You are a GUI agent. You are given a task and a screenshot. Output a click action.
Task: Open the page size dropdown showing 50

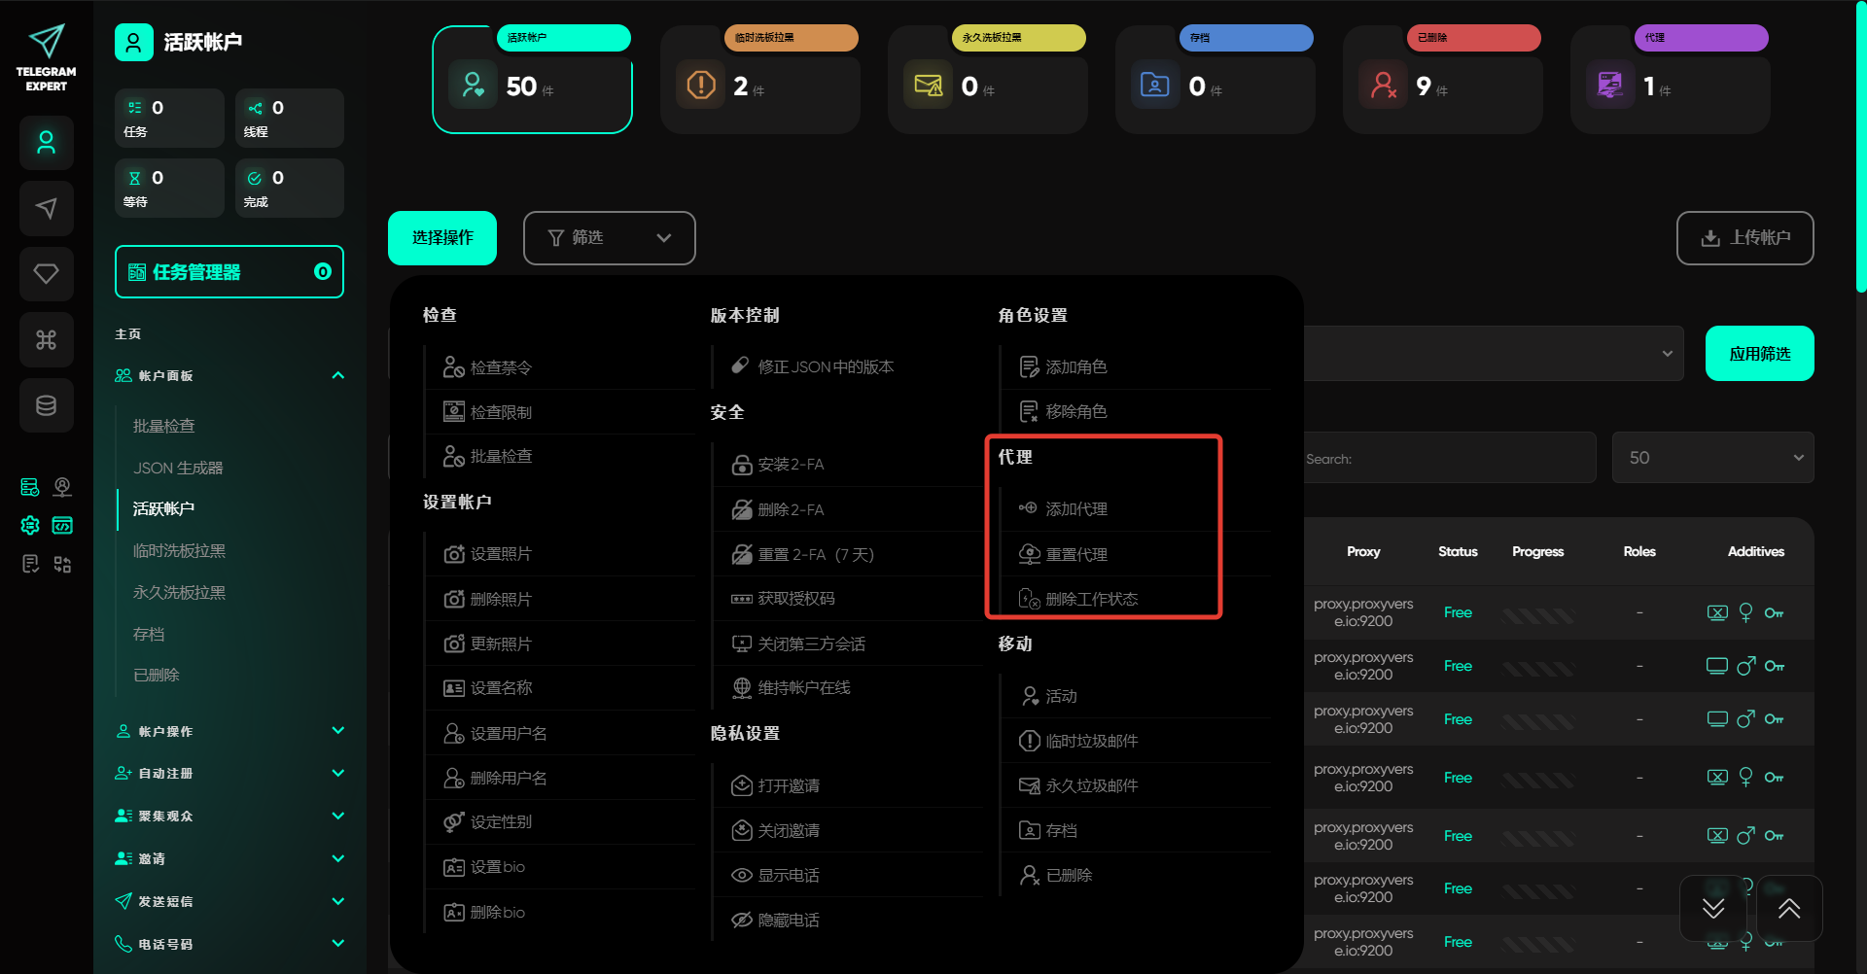[1712, 458]
